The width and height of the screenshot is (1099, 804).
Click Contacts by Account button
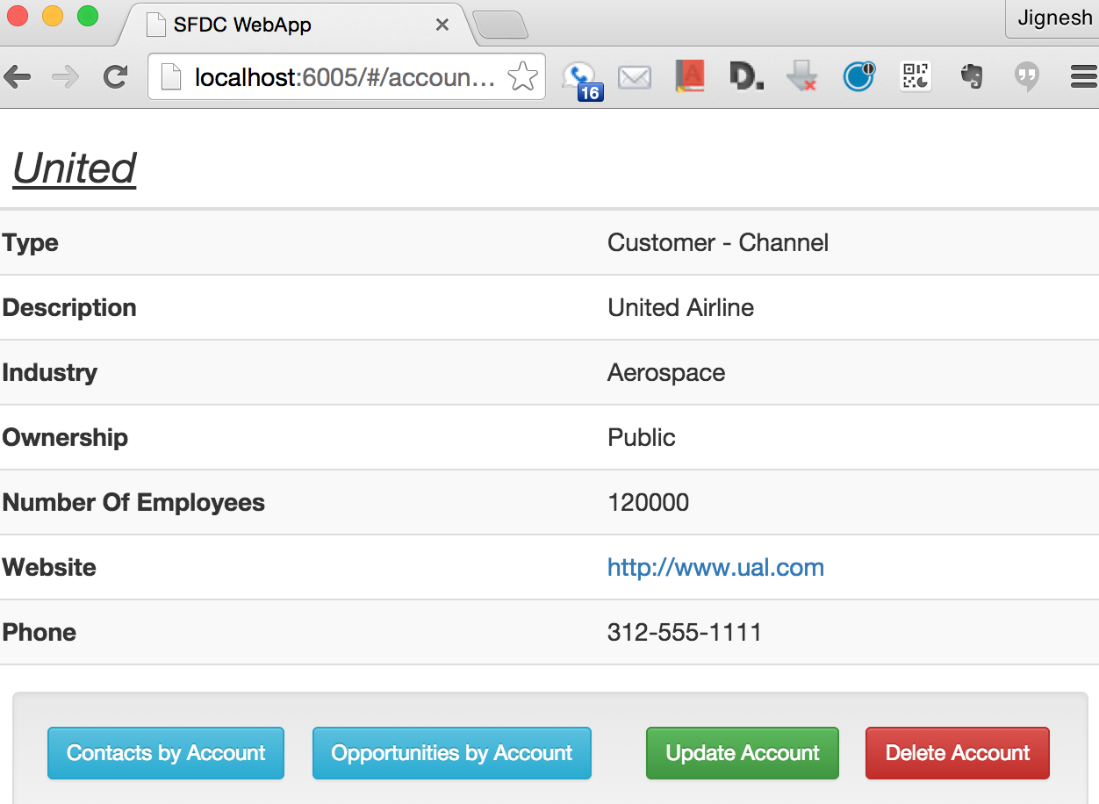(166, 753)
